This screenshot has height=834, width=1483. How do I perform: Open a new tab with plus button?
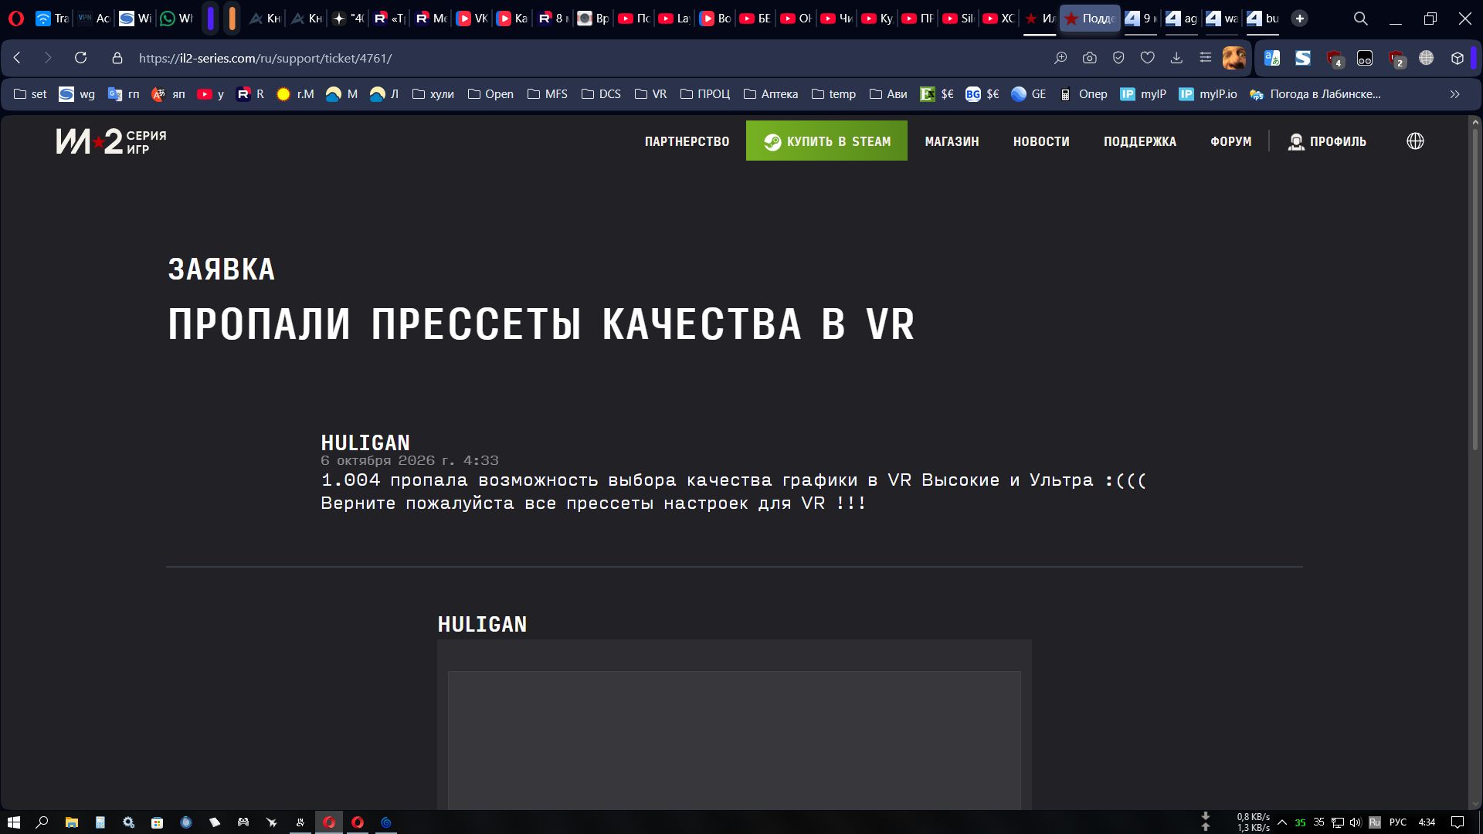tap(1300, 19)
